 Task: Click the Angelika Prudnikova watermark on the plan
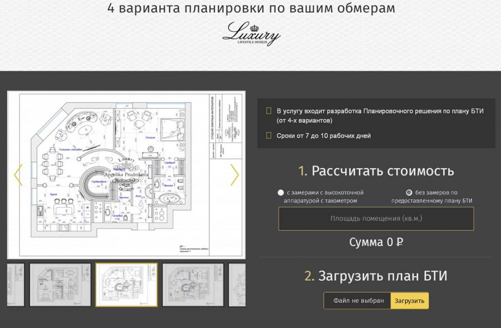(127, 174)
